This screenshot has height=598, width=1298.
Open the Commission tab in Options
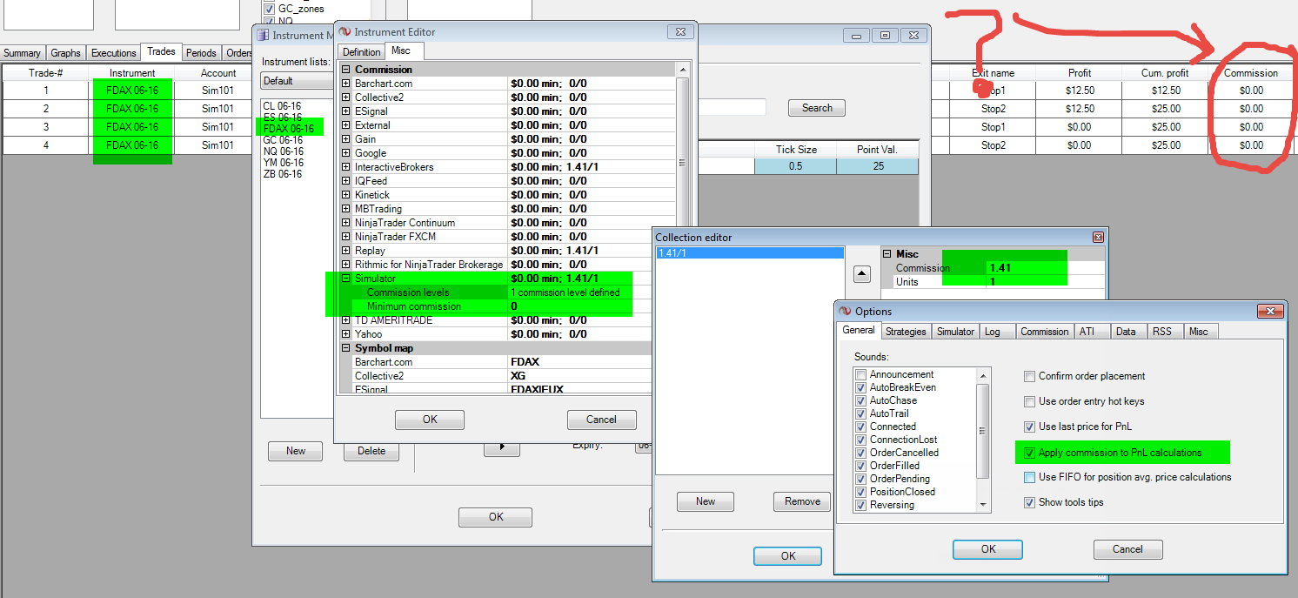[1045, 332]
